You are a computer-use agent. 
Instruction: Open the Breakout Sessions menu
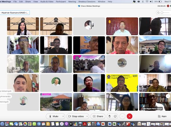coord(87,2)
